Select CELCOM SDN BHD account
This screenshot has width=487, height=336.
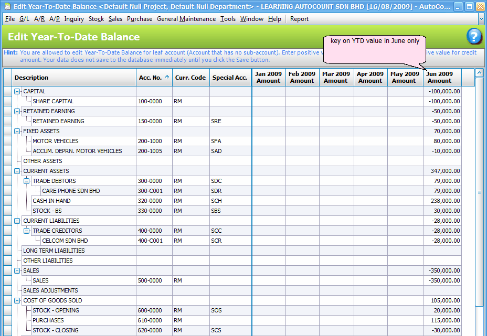click(65, 241)
